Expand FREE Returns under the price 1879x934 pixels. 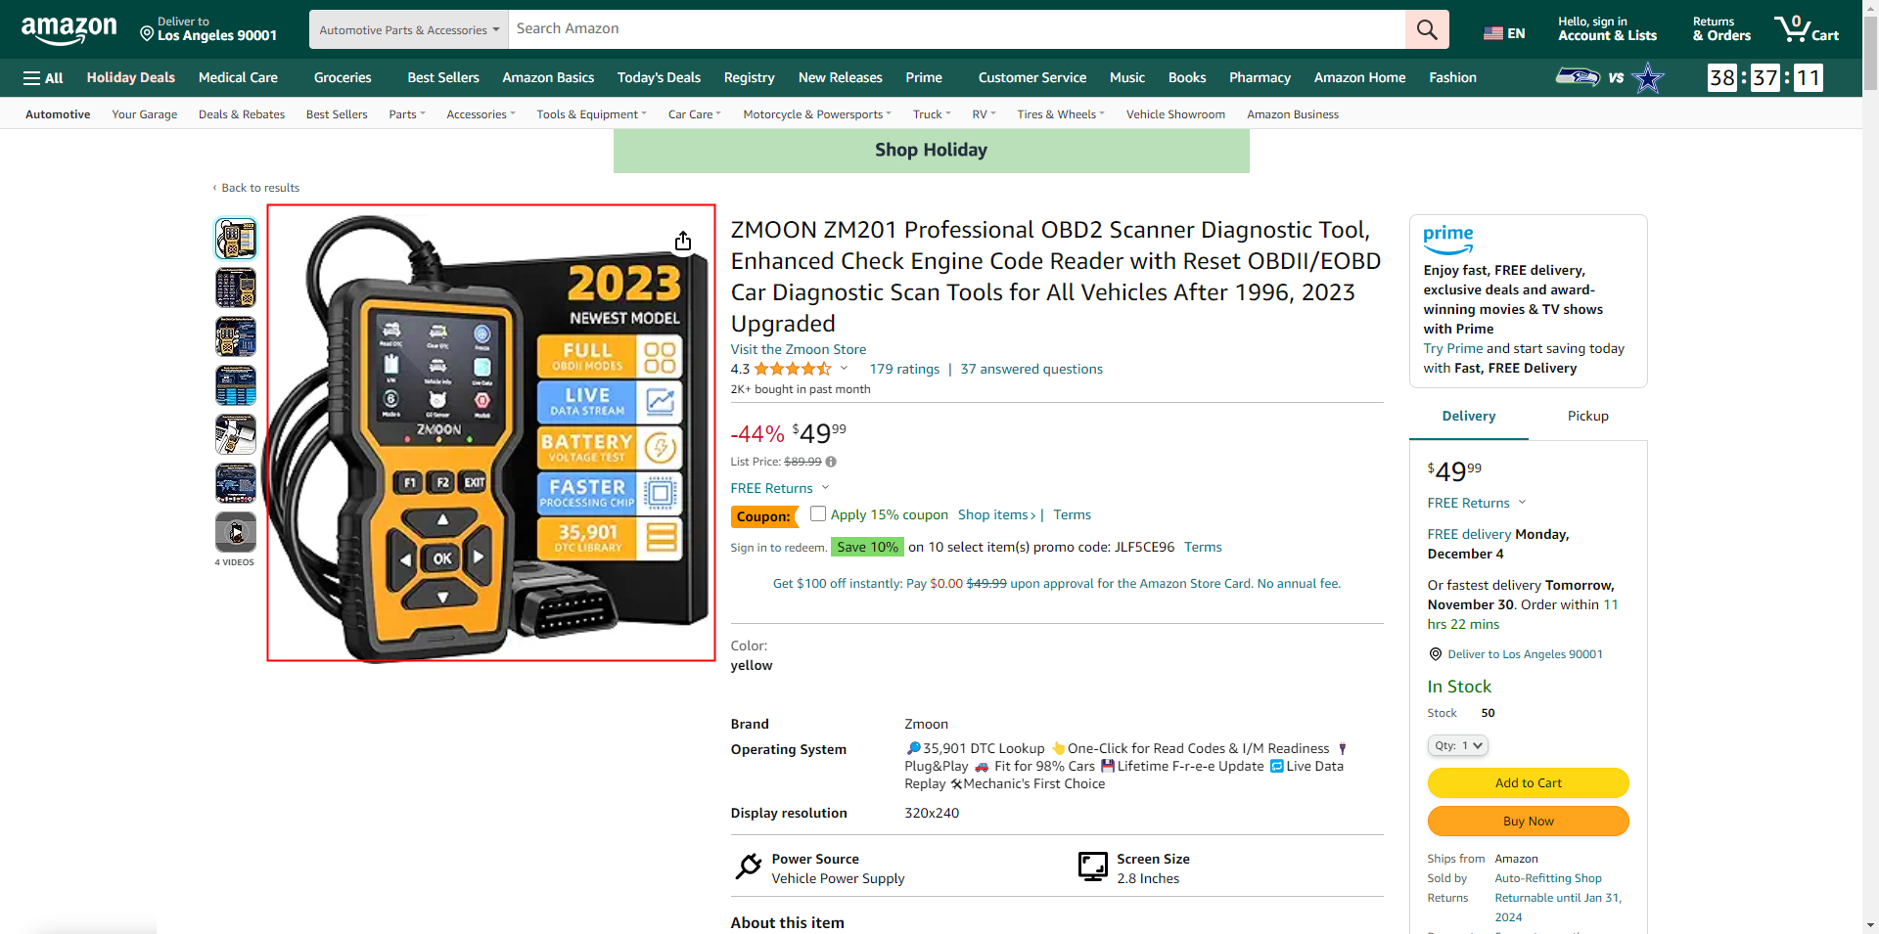780,488
